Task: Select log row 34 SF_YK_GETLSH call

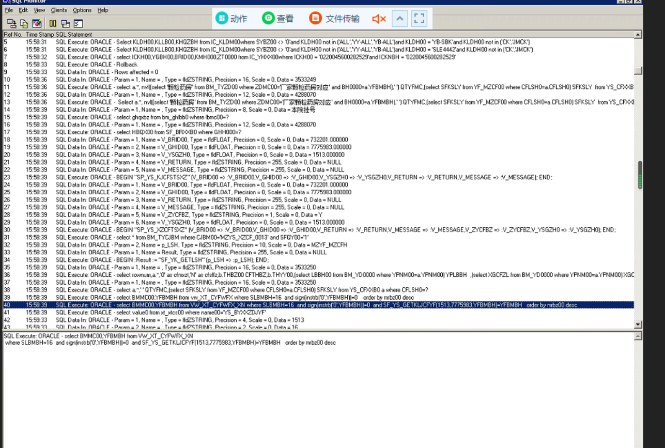Action: pyautogui.click(x=318, y=260)
